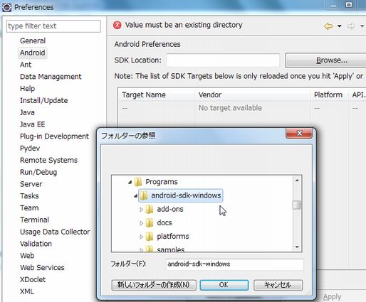The width and height of the screenshot is (366, 302).
Task: Focus the type filter text field
Action: [x=53, y=26]
